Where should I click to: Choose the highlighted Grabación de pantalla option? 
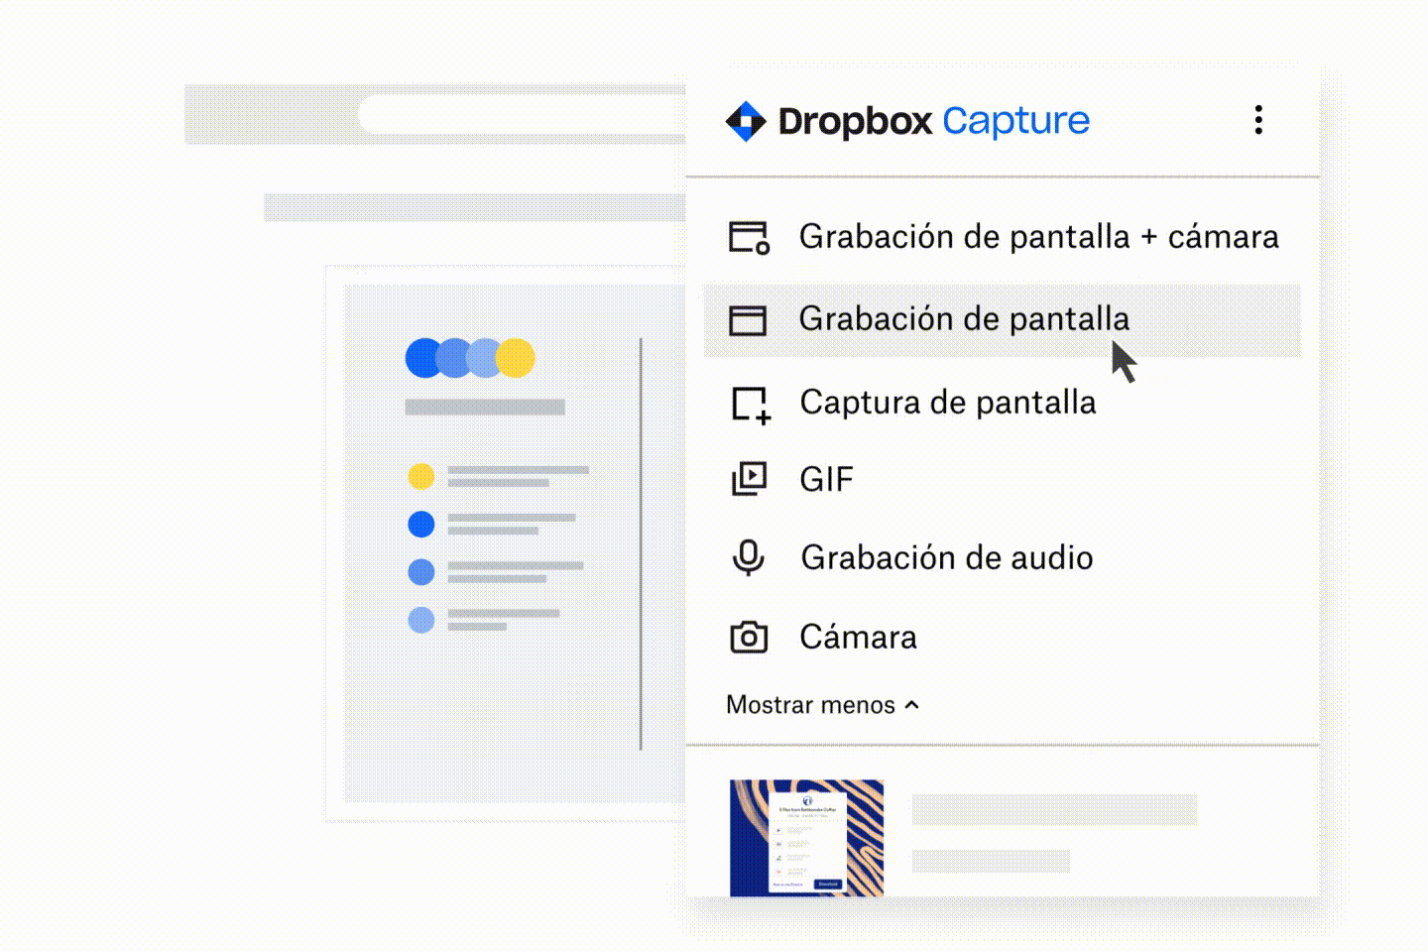1002,320
